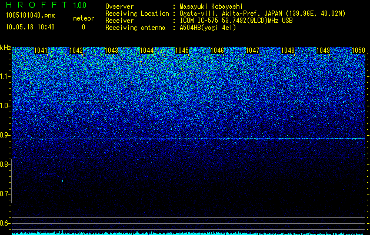The image size is (370, 235).
Task: Click the bright signal blip near 0.75 kHz
Action: 62,181
